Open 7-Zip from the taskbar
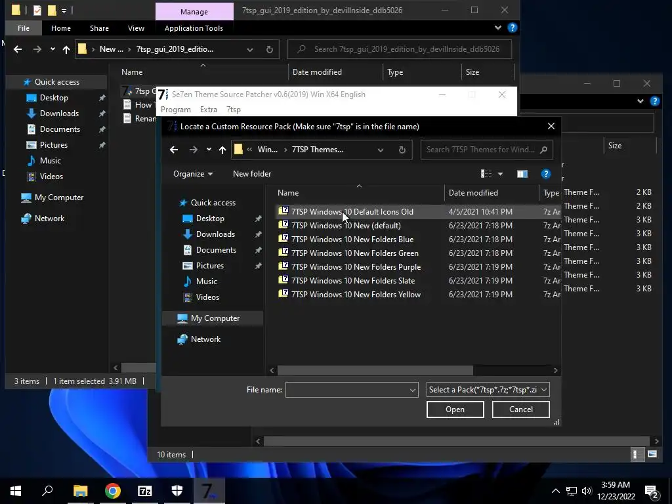The image size is (672, 504). click(145, 491)
